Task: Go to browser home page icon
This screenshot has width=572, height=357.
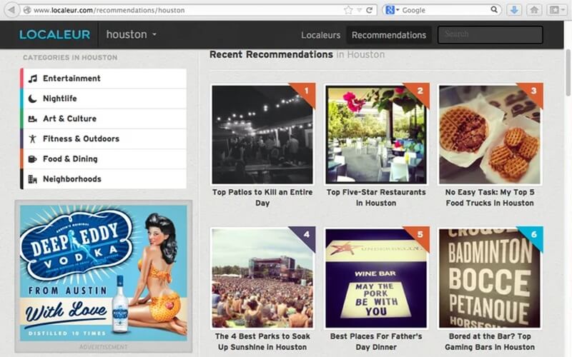Action: click(534, 10)
